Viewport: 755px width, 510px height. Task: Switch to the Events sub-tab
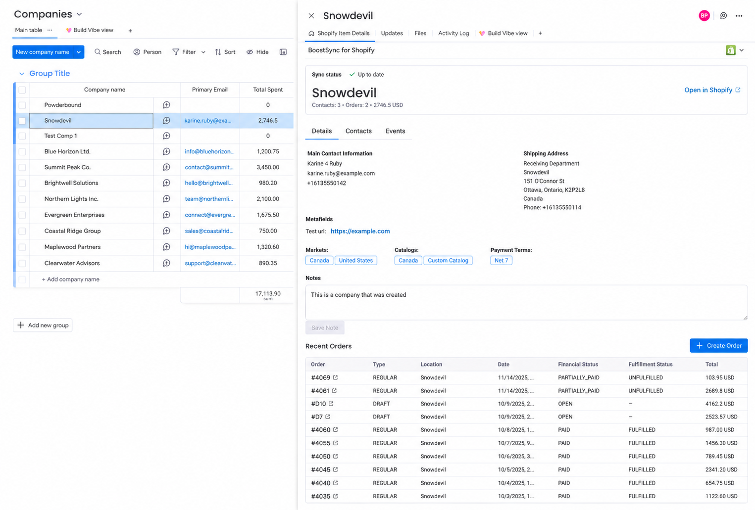pyautogui.click(x=395, y=131)
